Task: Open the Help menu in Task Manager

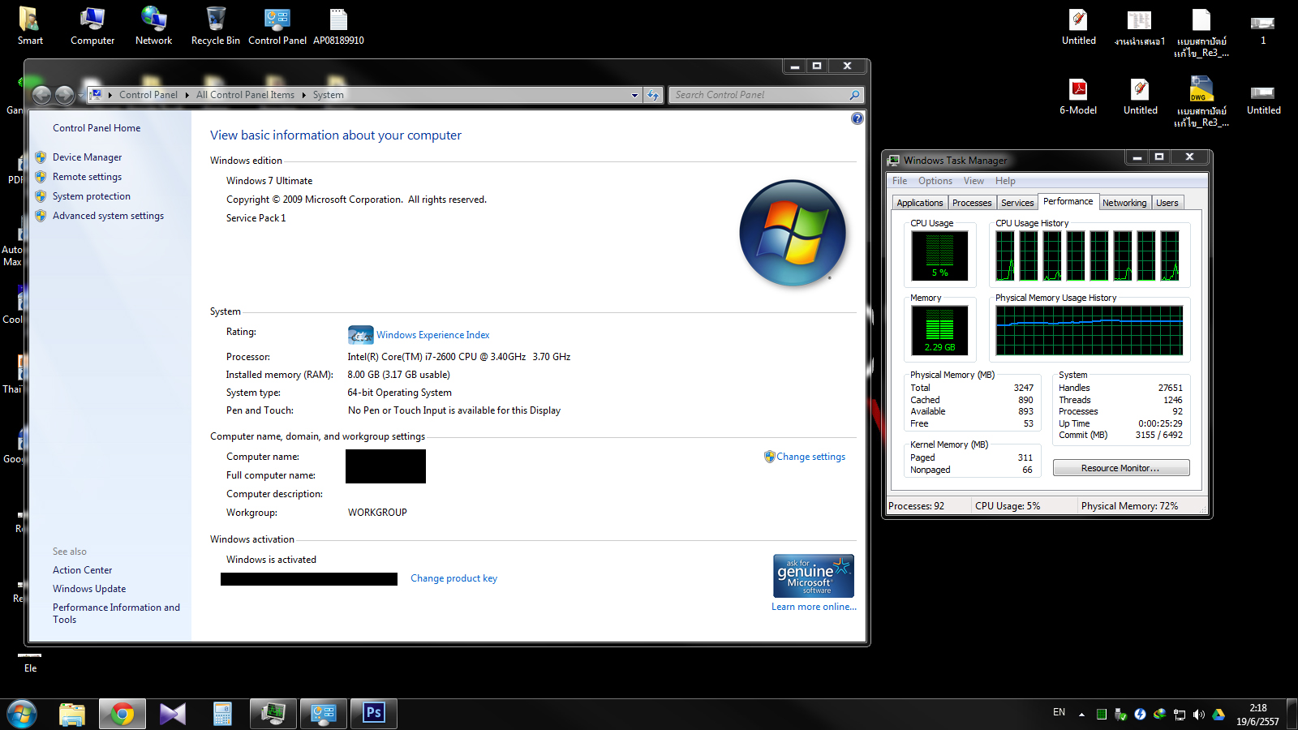Action: click(x=1005, y=181)
